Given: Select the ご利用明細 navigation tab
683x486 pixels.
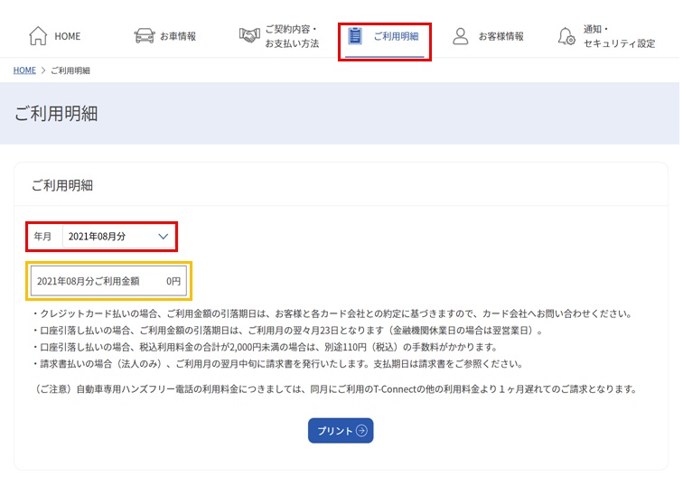Looking at the screenshot, I should (x=385, y=42).
